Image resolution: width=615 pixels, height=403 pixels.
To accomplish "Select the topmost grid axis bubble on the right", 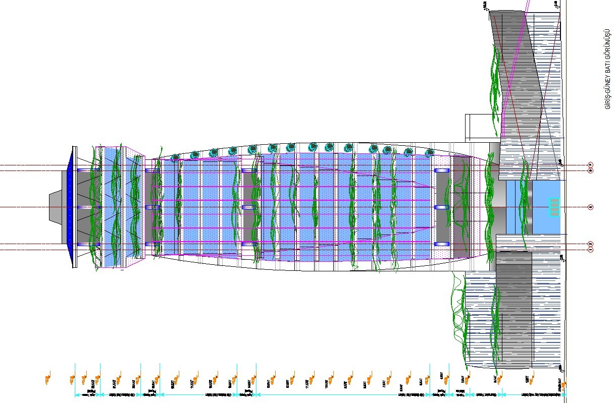I will tap(590, 165).
